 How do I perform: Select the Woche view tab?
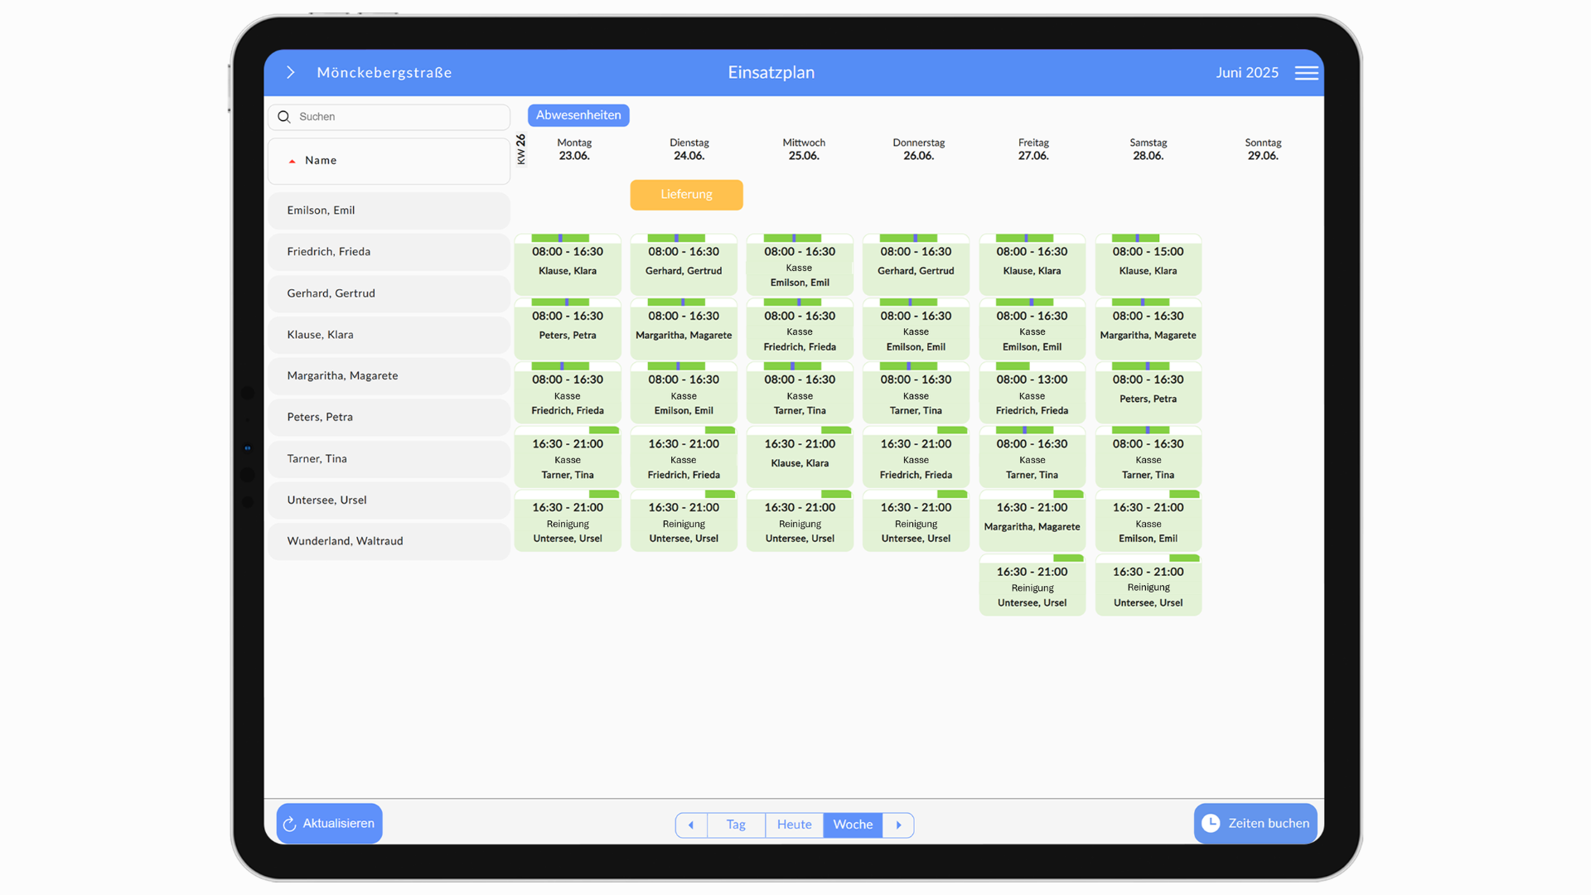853,825
